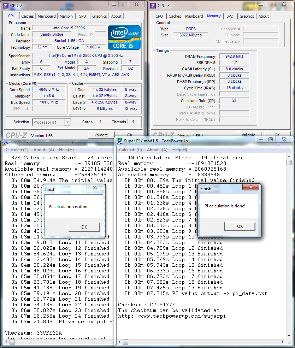Screen dimensions: 295x348
Task: Click the Super PI app icon in title bar
Action: (x=119, y=141)
